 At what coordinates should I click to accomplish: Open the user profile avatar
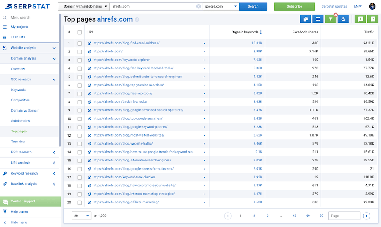coord(372,6)
